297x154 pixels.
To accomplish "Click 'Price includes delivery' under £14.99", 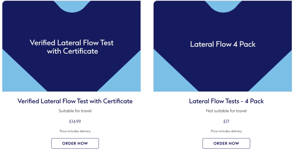I will click(x=75, y=131).
